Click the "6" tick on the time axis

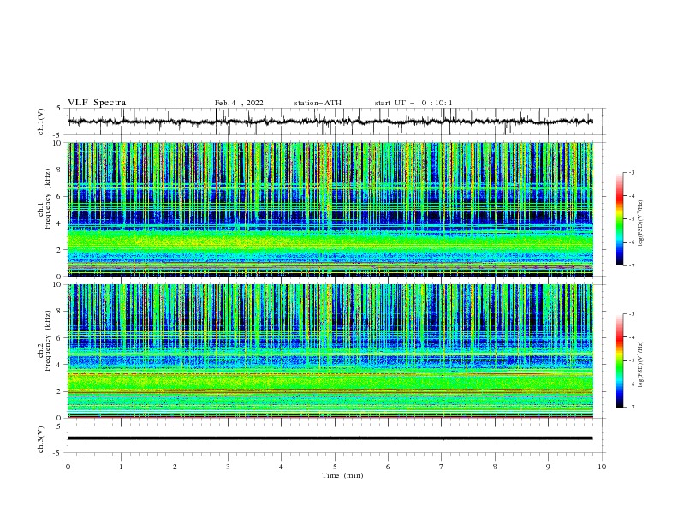click(x=388, y=467)
